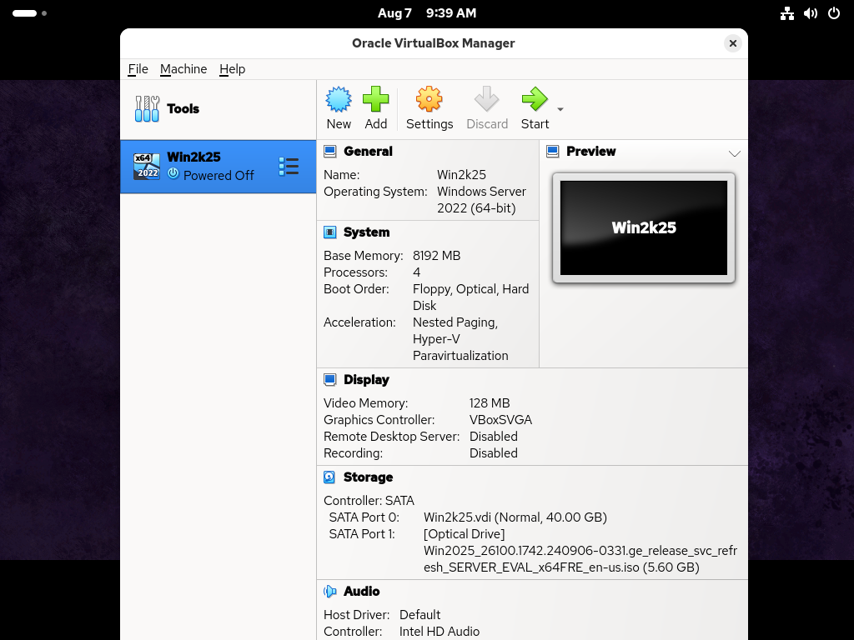The image size is (854, 640).
Task: Collapse the Preview panel chevron
Action: point(734,153)
